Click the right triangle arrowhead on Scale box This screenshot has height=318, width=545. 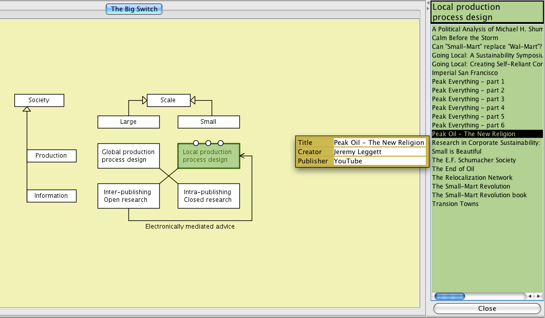point(193,101)
